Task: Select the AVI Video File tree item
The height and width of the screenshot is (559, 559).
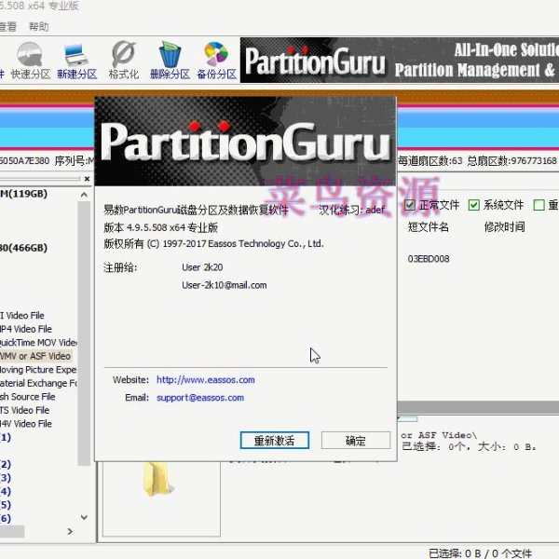Action: coord(22,315)
